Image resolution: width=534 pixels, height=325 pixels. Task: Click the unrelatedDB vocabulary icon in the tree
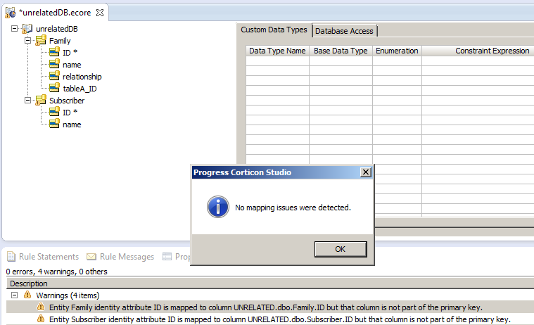pos(27,29)
